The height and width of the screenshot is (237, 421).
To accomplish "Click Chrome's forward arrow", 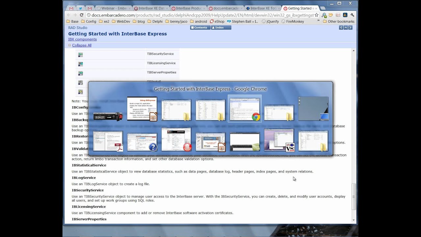I will [75, 15].
